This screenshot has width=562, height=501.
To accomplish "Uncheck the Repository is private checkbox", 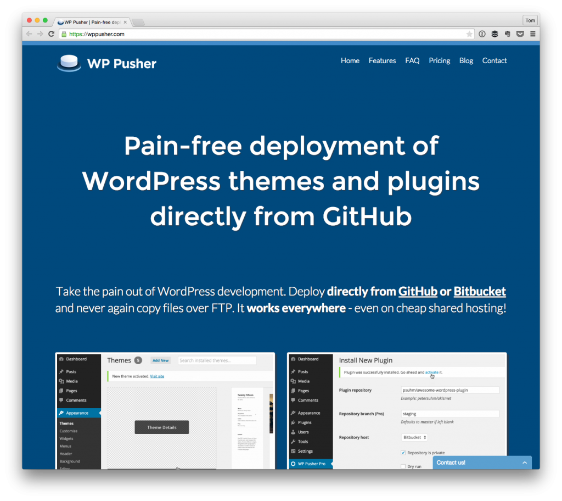I will (x=403, y=453).
